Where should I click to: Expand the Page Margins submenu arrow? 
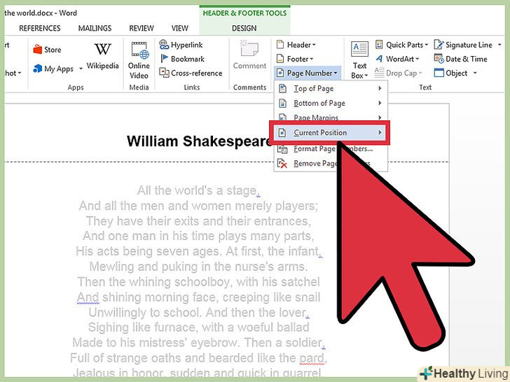pyautogui.click(x=380, y=118)
